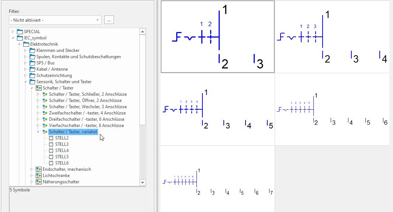Screen dimensions: 393x212
Task: Collapse the IEC_symbol folder node
Action: pyautogui.click(x=13, y=38)
